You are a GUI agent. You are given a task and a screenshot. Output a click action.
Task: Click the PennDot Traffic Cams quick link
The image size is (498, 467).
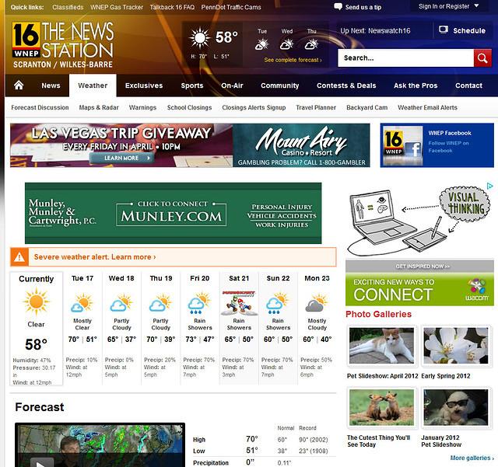231,7
